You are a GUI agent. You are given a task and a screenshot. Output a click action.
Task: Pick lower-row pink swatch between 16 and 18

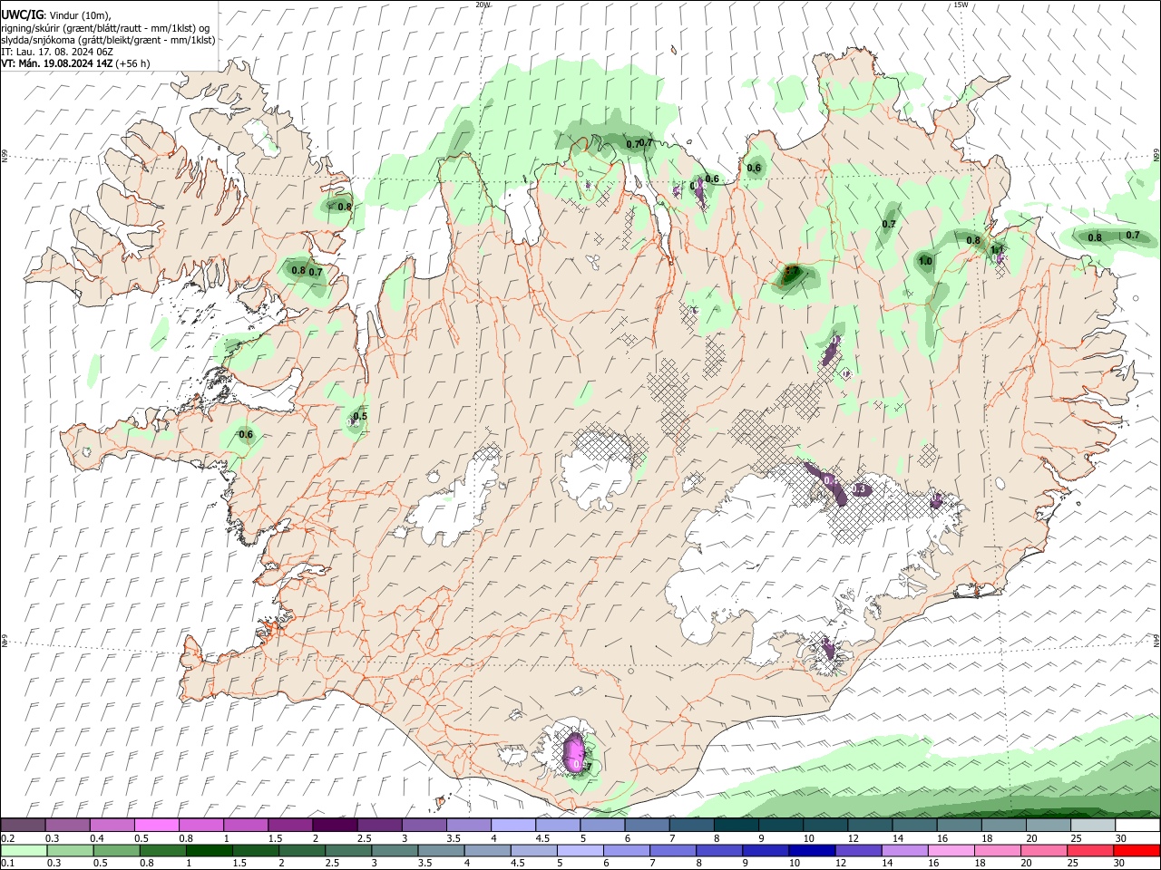point(950,850)
